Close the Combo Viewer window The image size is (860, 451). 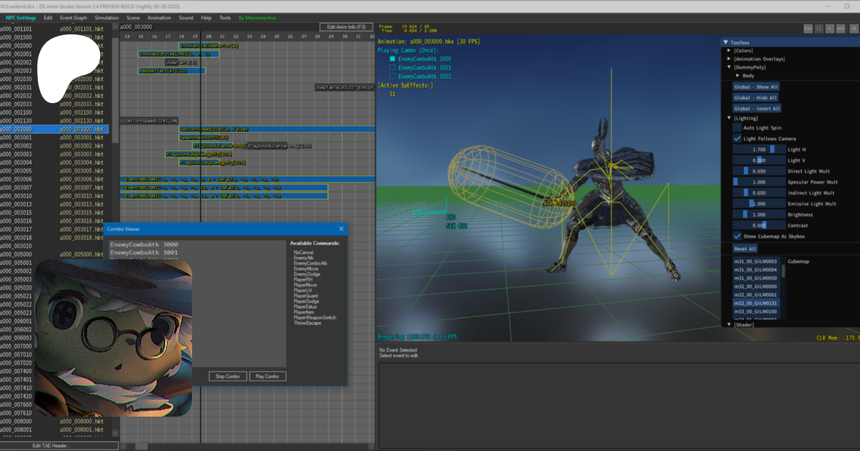[x=341, y=229]
